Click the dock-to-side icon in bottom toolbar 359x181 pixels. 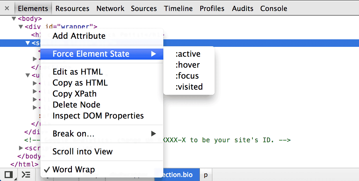pos(9,175)
